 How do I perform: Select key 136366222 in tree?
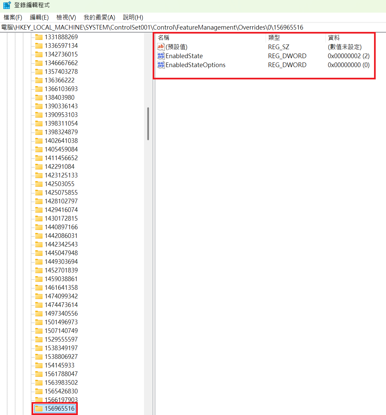[x=60, y=80]
